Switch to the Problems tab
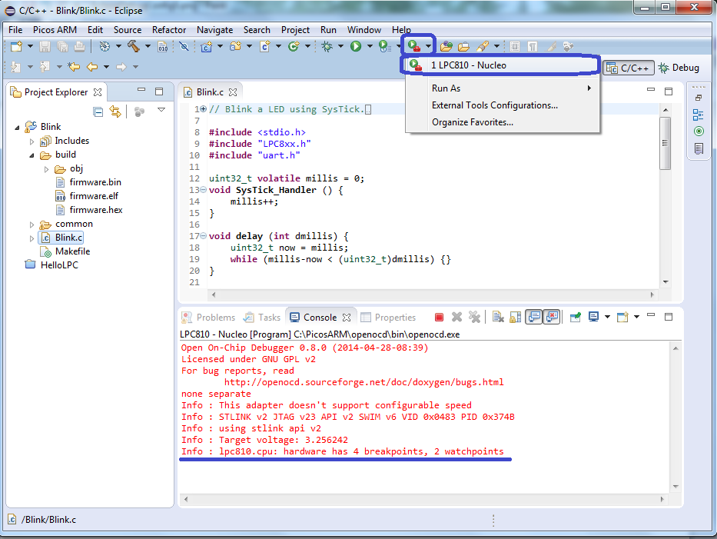 (208, 317)
